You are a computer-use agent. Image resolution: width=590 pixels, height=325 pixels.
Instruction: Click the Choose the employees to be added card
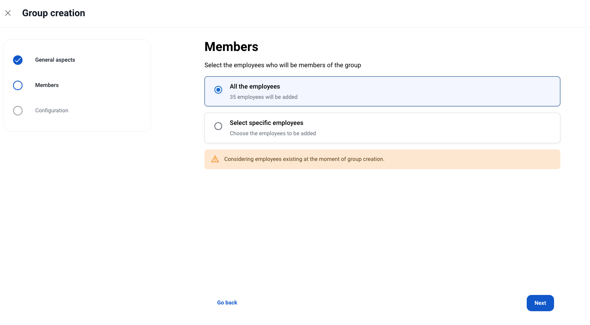click(x=382, y=128)
